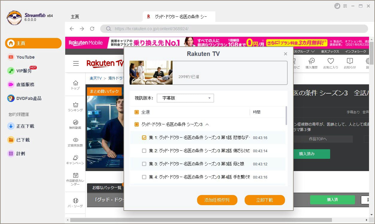Reload the page with the refresh icon
This screenshot has width=375, height=224.
(92, 29)
